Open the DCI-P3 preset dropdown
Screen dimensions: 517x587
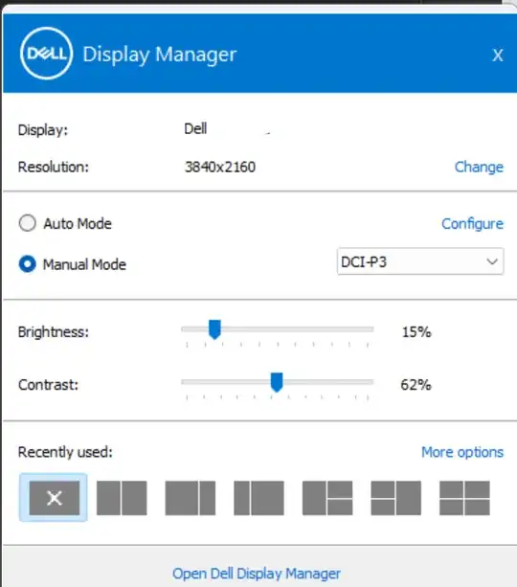[x=420, y=261]
